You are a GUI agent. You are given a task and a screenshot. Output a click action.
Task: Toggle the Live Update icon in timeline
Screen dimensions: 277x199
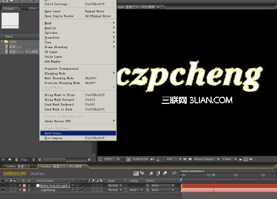pyautogui.click(x=136, y=174)
